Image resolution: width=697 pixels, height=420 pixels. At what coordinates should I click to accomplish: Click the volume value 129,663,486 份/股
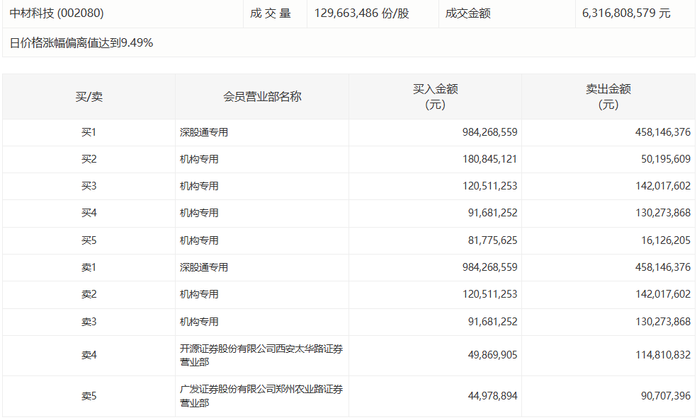click(361, 13)
